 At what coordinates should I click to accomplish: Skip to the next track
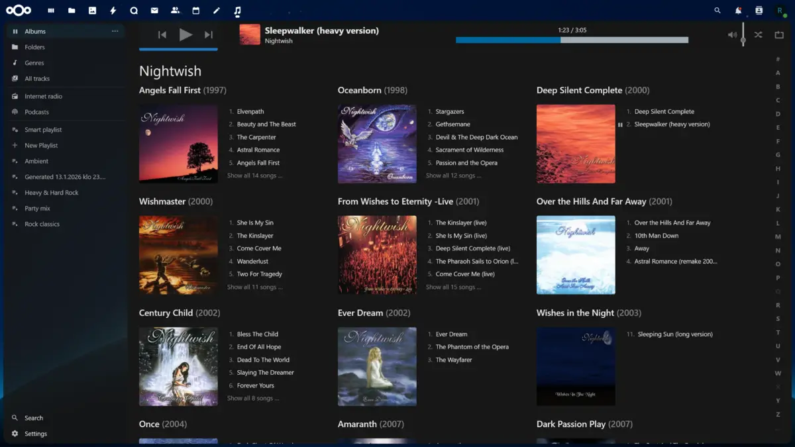(x=208, y=35)
